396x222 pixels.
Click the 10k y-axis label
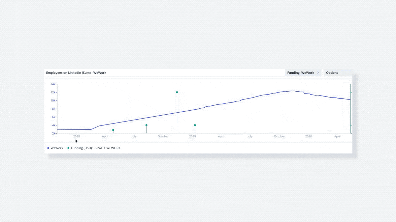(53, 100)
